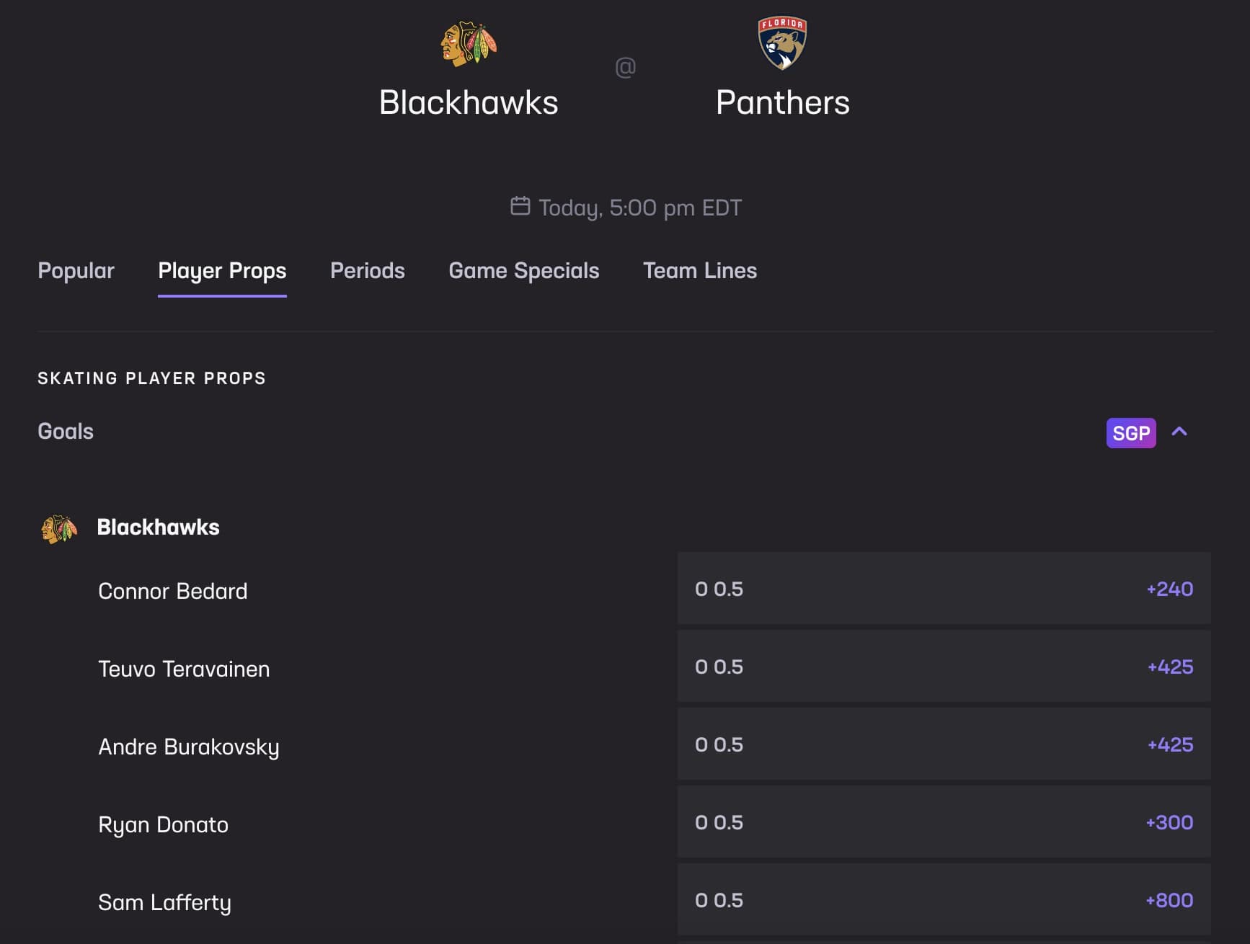Viewport: 1250px width, 944px height.
Task: Open the Game Specials tab
Action: (524, 271)
